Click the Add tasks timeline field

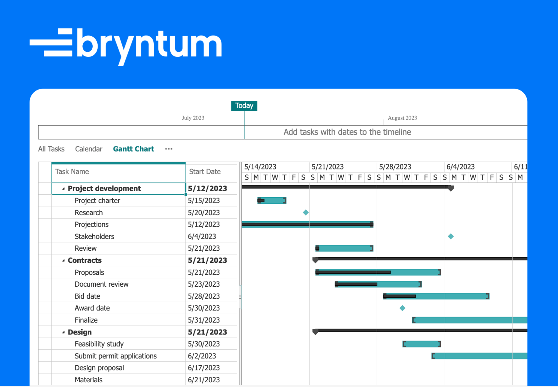tap(347, 132)
